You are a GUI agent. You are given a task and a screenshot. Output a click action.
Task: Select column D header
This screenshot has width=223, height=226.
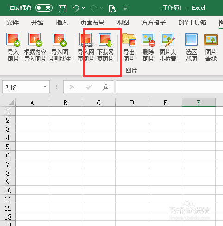click(132, 102)
